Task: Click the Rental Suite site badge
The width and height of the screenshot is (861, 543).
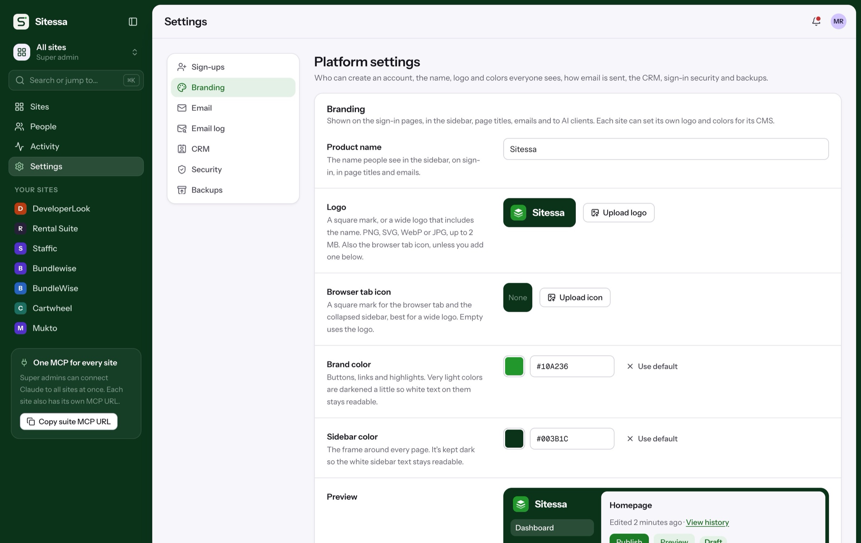Action: pos(20,228)
